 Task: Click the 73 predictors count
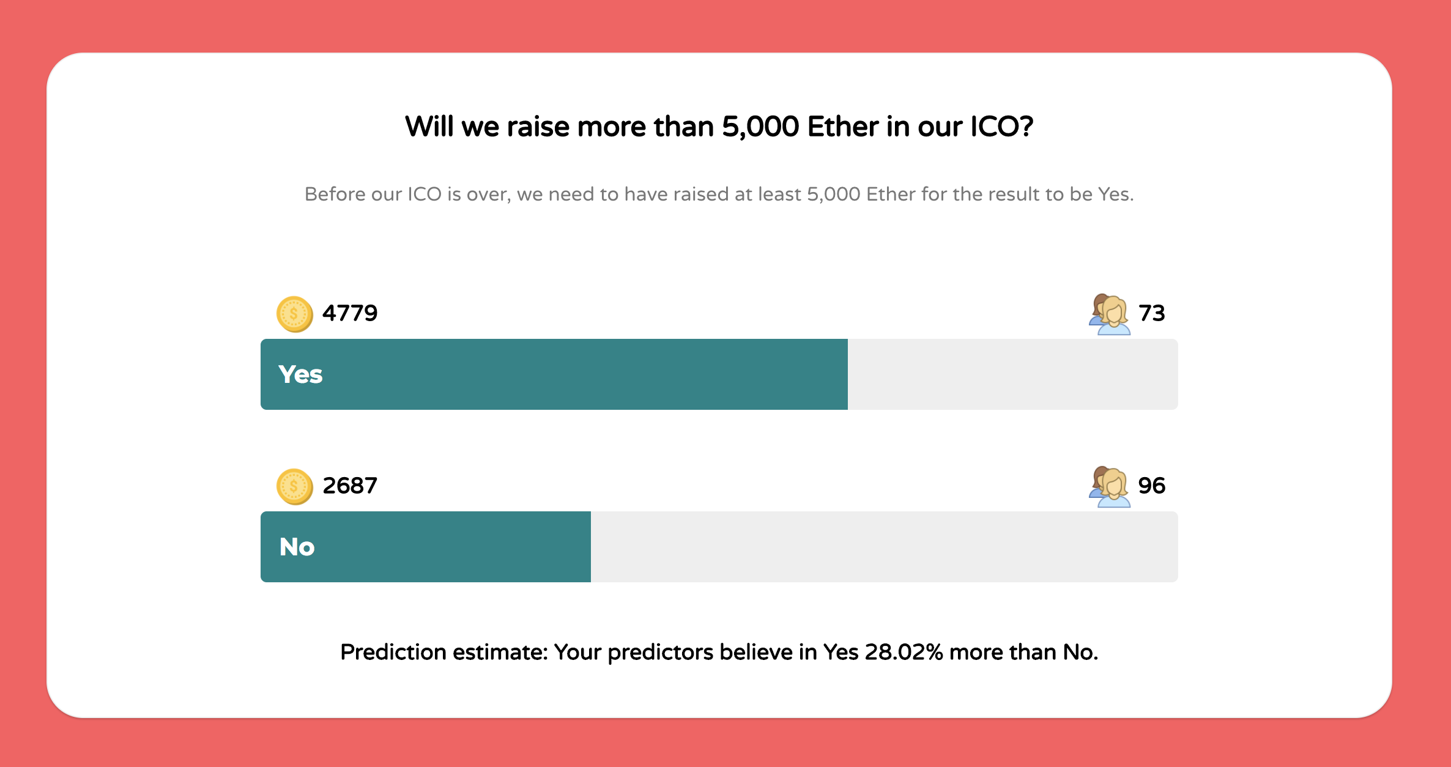1151,313
